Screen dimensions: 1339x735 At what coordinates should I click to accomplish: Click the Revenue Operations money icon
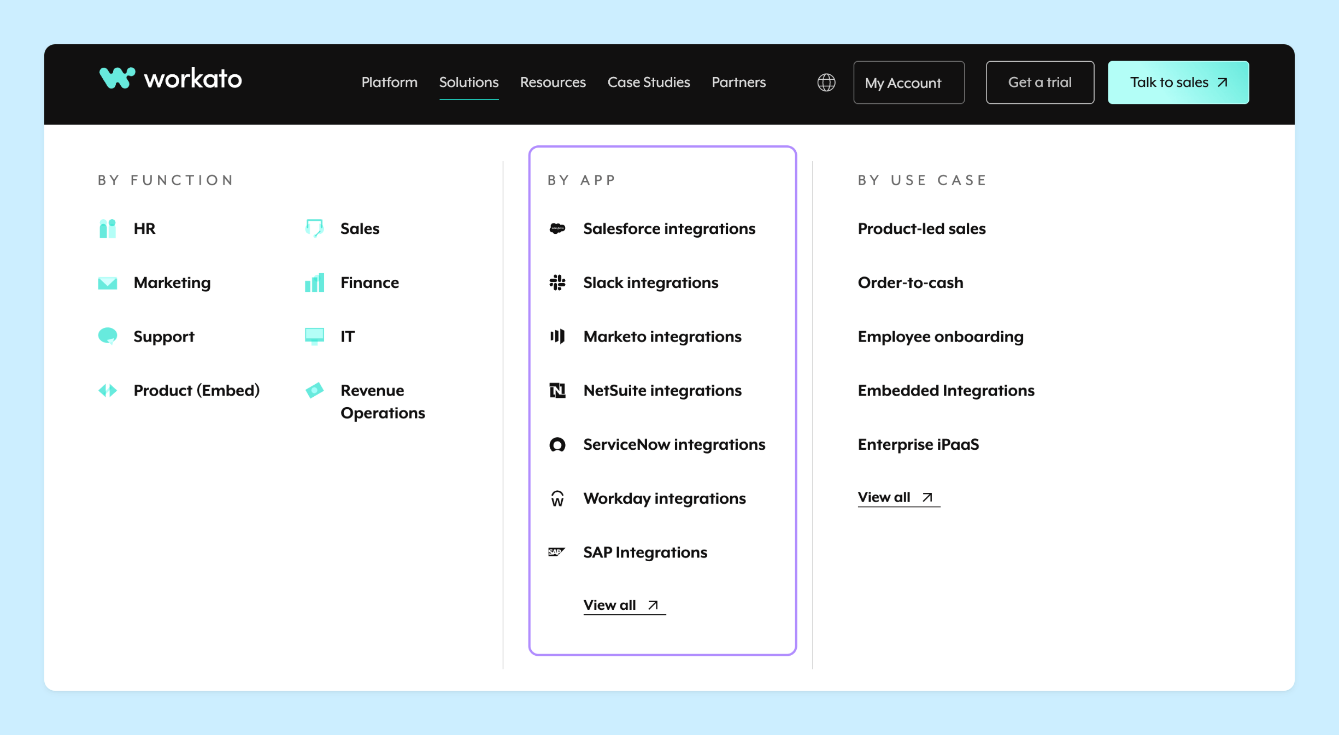pos(314,390)
